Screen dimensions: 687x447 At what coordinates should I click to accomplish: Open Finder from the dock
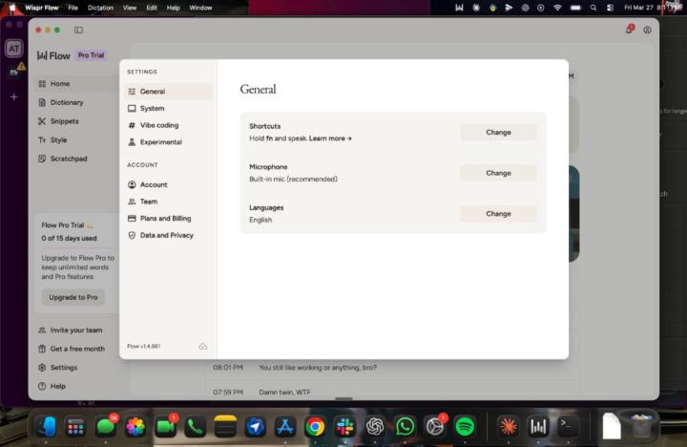46,426
